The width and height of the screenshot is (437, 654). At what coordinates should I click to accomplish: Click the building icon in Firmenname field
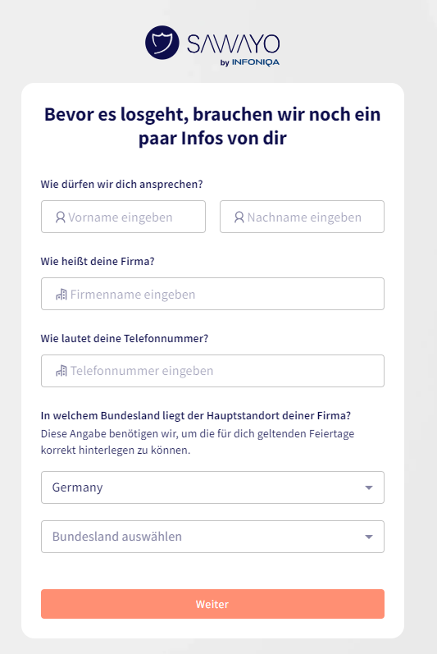point(61,295)
